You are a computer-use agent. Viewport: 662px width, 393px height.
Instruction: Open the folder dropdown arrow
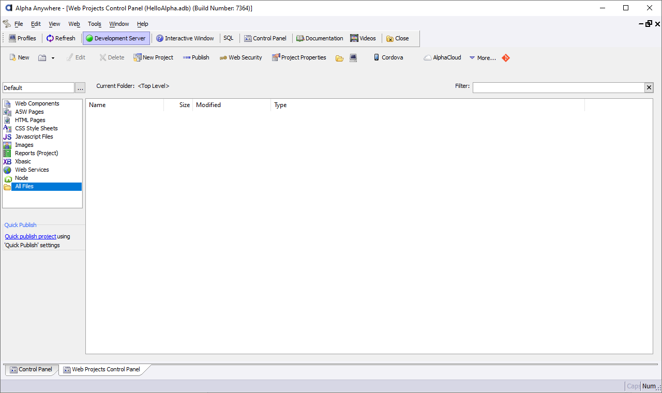coord(53,58)
